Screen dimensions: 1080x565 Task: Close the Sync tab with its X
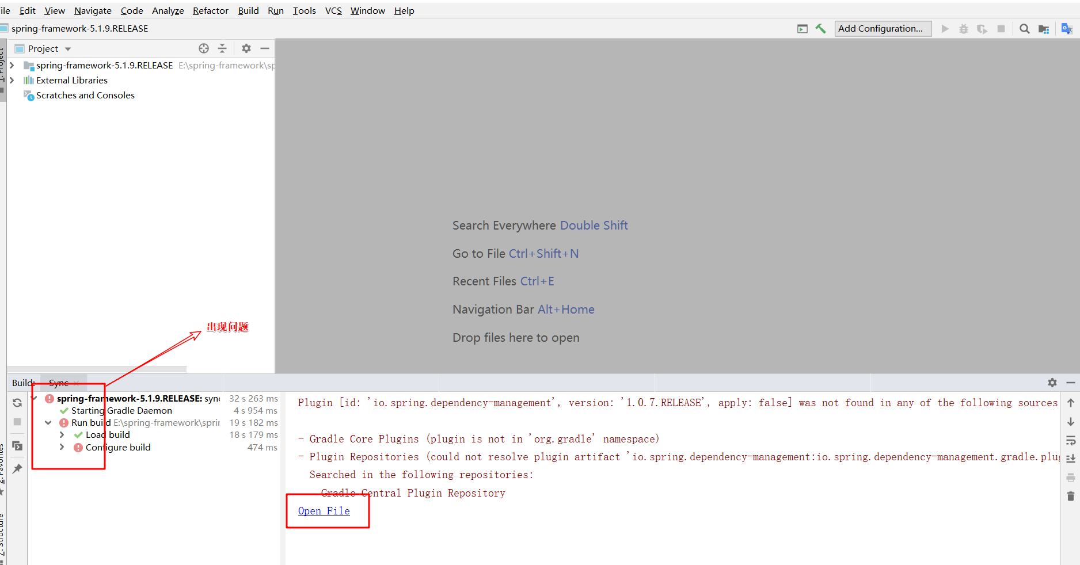click(x=77, y=383)
